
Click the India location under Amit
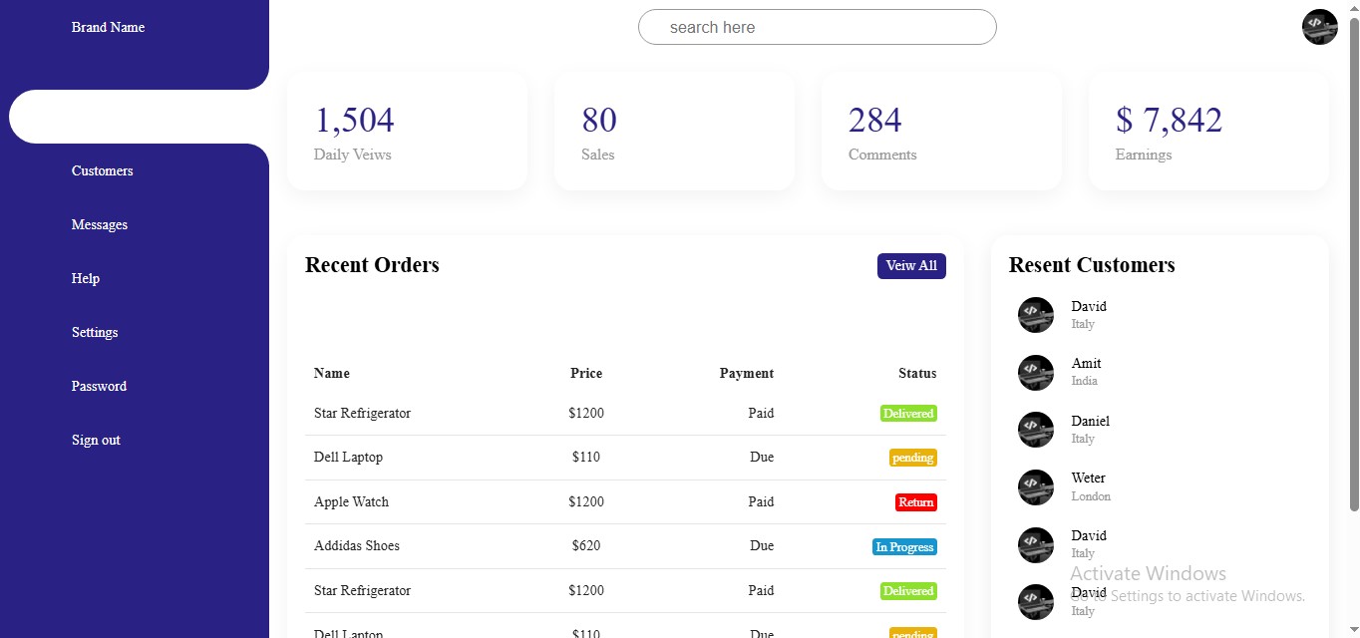tap(1085, 381)
